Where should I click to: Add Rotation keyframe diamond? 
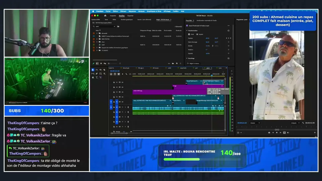point(228,50)
